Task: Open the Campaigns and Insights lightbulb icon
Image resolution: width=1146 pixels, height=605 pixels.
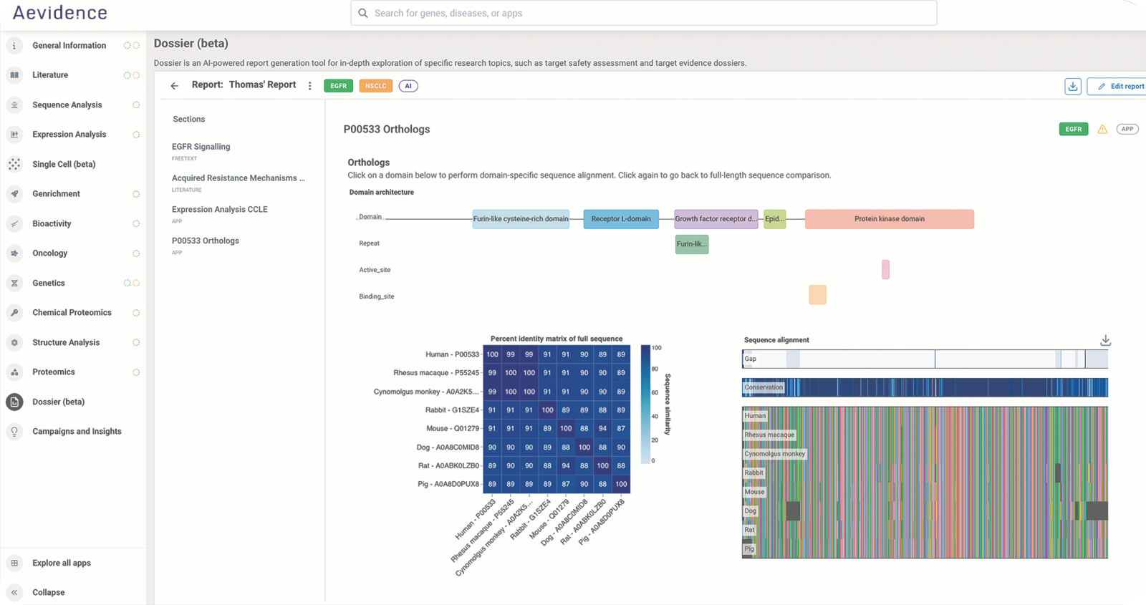Action: (14, 432)
